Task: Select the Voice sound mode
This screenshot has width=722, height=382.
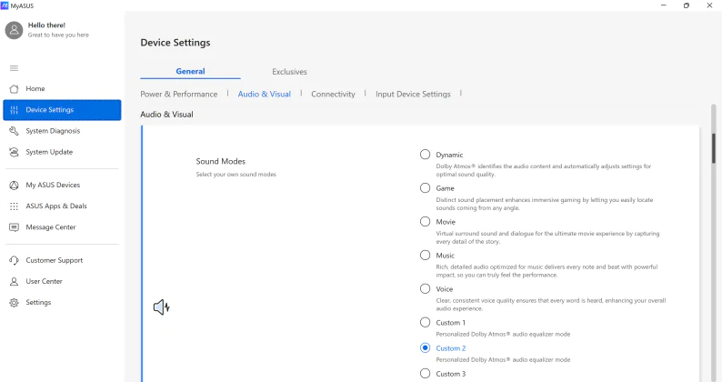Action: point(425,289)
